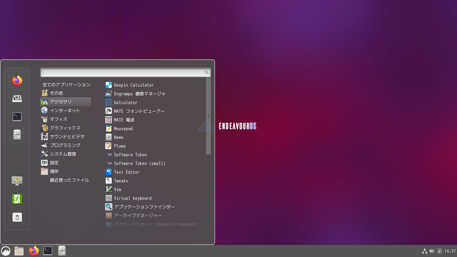The height and width of the screenshot is (257, 457).
Task: Open the software manager icon in the favorites sidebar
Action: click(x=17, y=98)
